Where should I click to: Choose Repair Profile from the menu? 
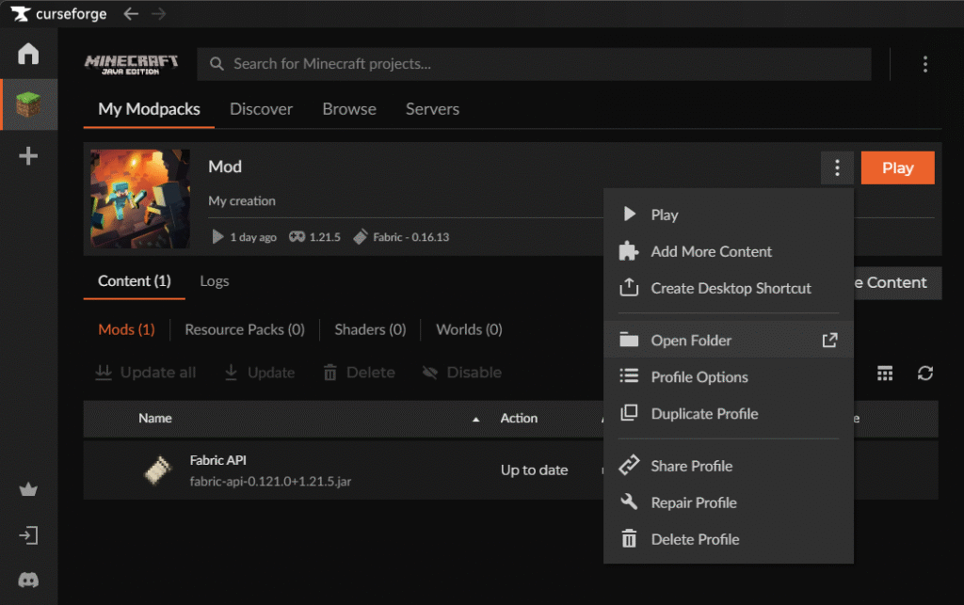(x=729, y=503)
